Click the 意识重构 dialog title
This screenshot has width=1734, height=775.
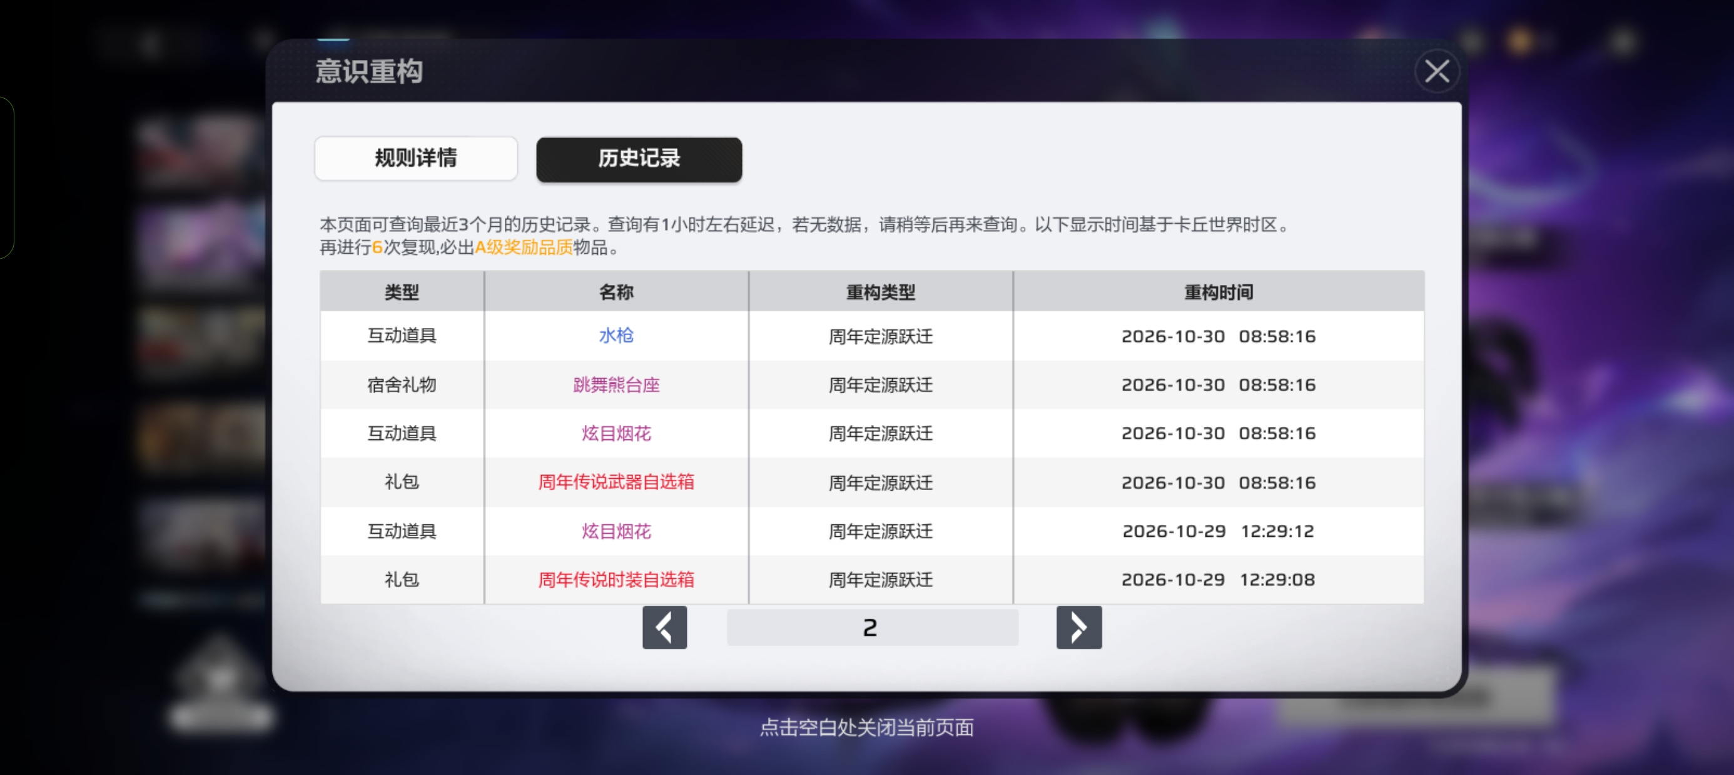[x=369, y=71]
